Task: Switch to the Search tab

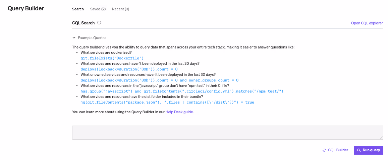Action: click(78, 9)
